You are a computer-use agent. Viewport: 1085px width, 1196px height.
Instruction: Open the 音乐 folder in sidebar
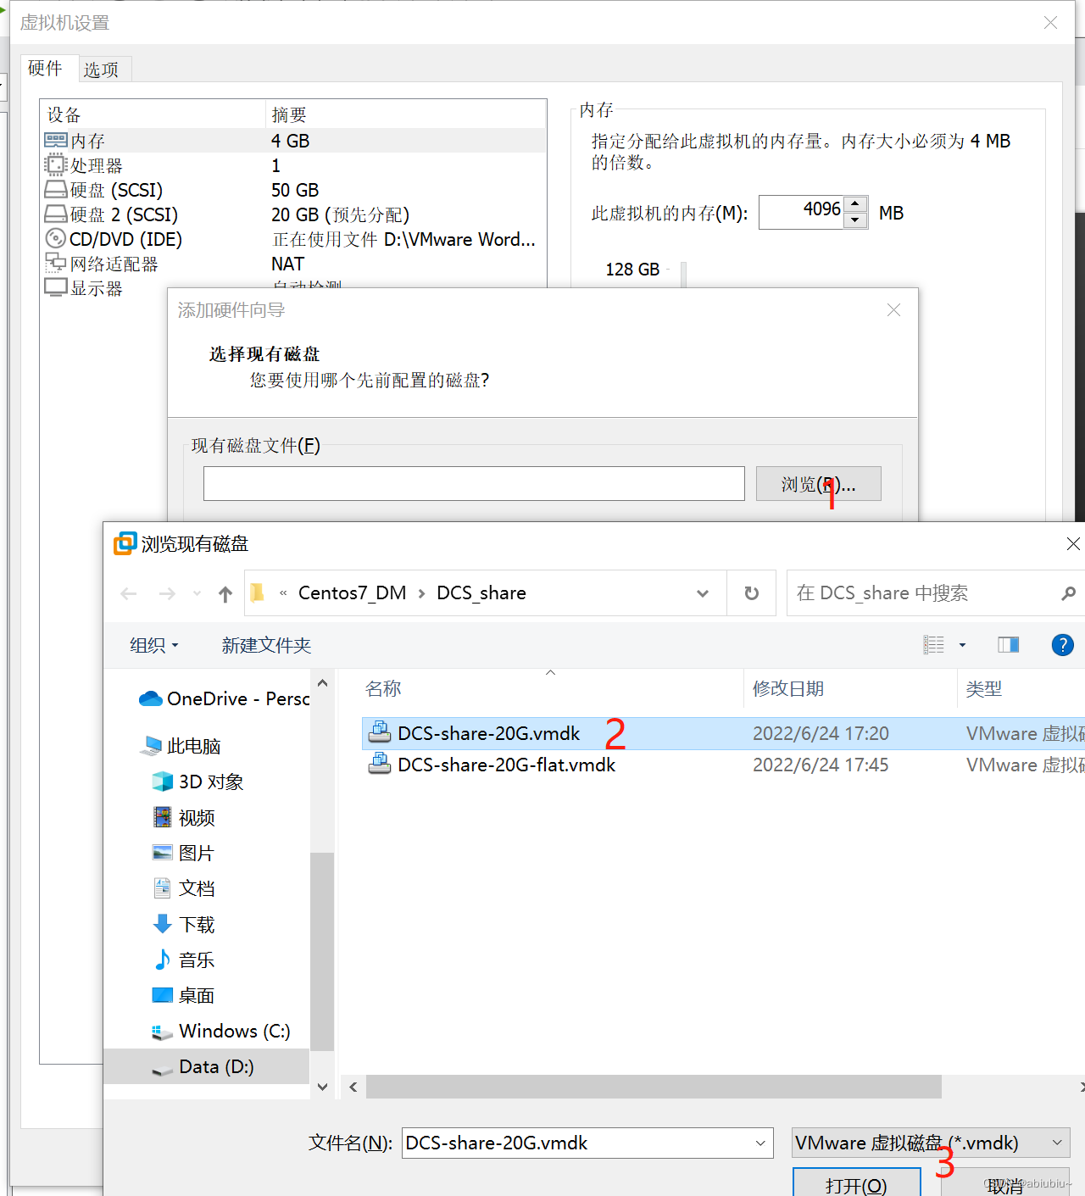pos(184,960)
